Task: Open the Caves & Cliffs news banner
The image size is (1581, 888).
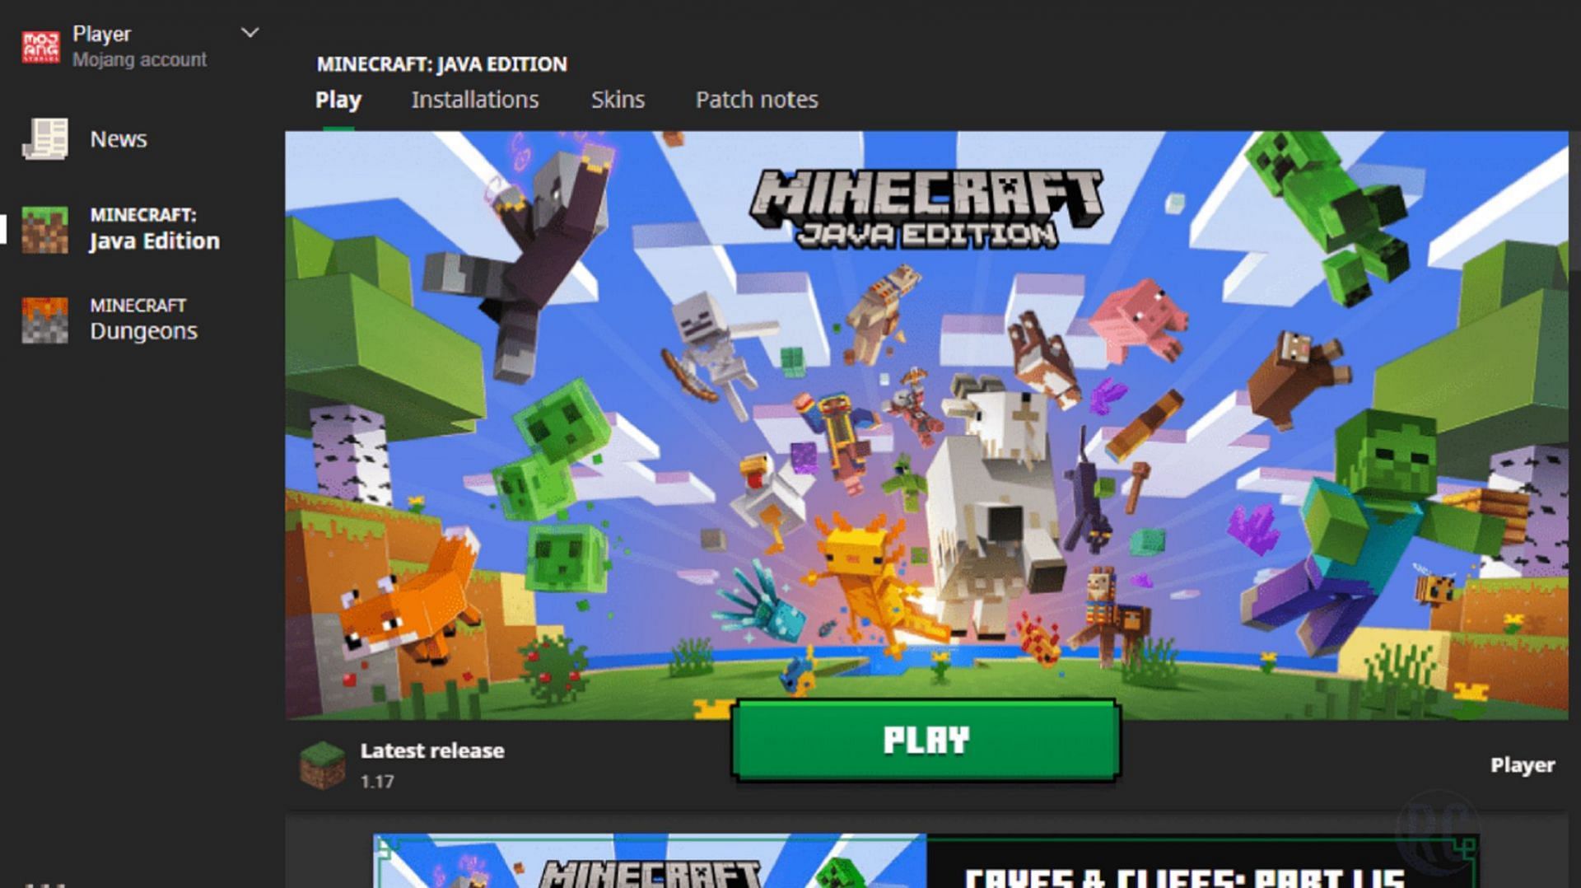Action: point(926,861)
